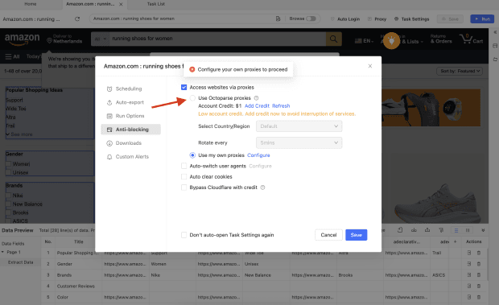Click the second icon in the right side strip
Screen dimensions: 499x305
point(495,46)
